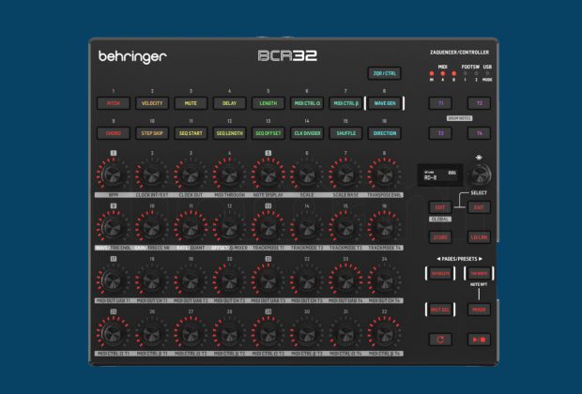The height and width of the screenshot is (394, 582).
Task: Click the MIXER button
Action: click(479, 310)
